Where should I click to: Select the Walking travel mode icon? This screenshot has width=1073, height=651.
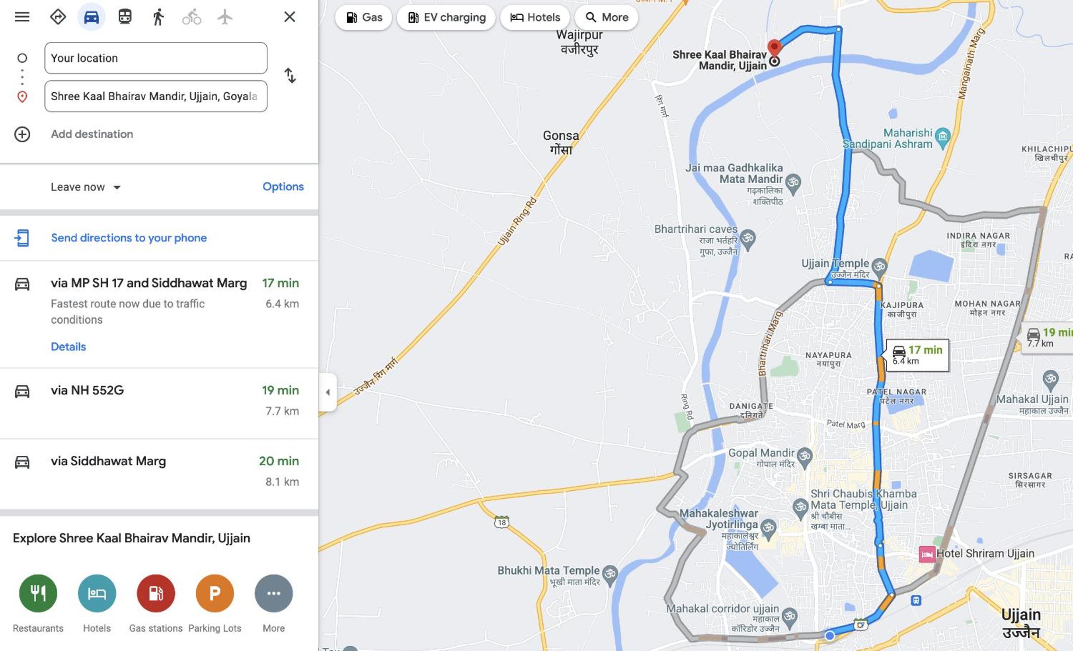click(x=158, y=17)
